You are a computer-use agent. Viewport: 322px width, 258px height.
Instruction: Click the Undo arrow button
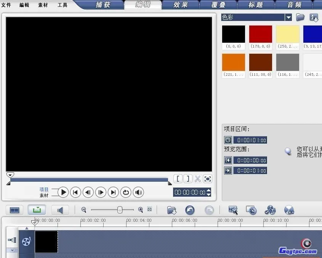coord(190,210)
